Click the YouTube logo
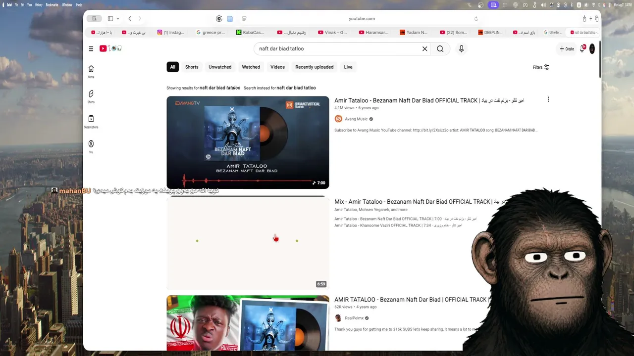The height and width of the screenshot is (356, 634). tap(110, 48)
